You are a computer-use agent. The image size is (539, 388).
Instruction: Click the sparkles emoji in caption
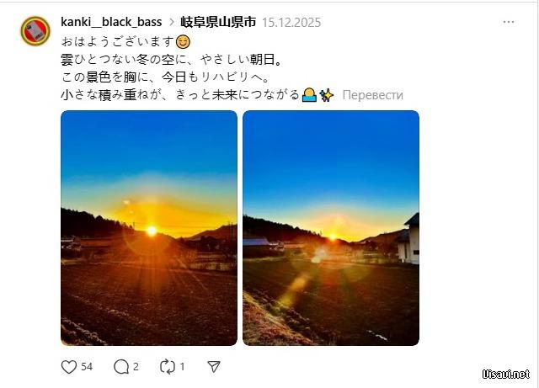pyautogui.click(x=327, y=95)
